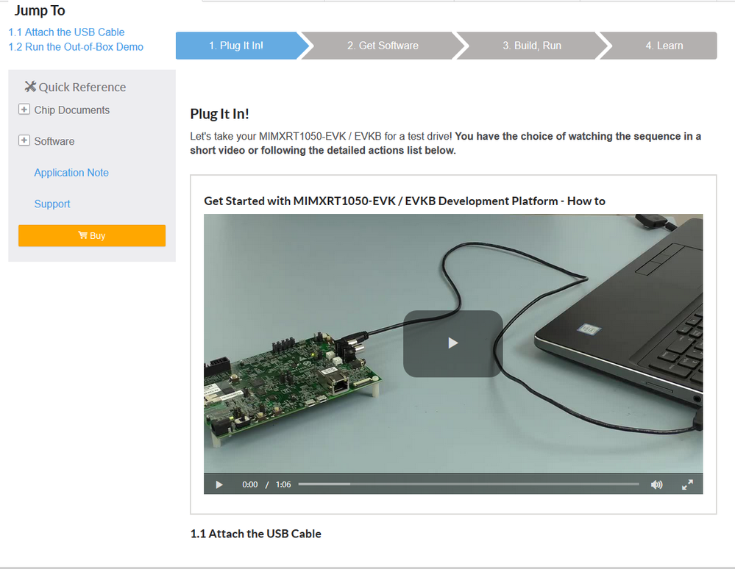The height and width of the screenshot is (569, 735).
Task: Switch to the 2. Get Software step
Action: (x=383, y=46)
